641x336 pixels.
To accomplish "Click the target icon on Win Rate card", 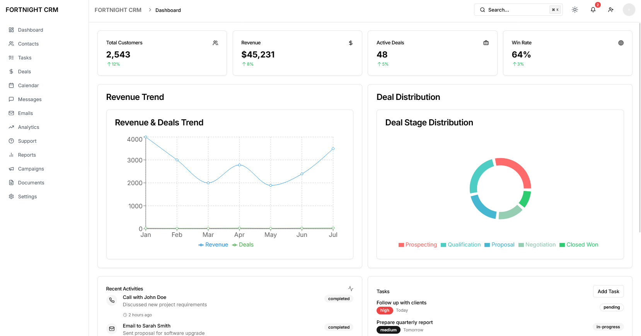I will pyautogui.click(x=621, y=43).
